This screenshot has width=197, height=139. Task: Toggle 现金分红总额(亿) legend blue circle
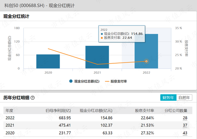click(71, 81)
